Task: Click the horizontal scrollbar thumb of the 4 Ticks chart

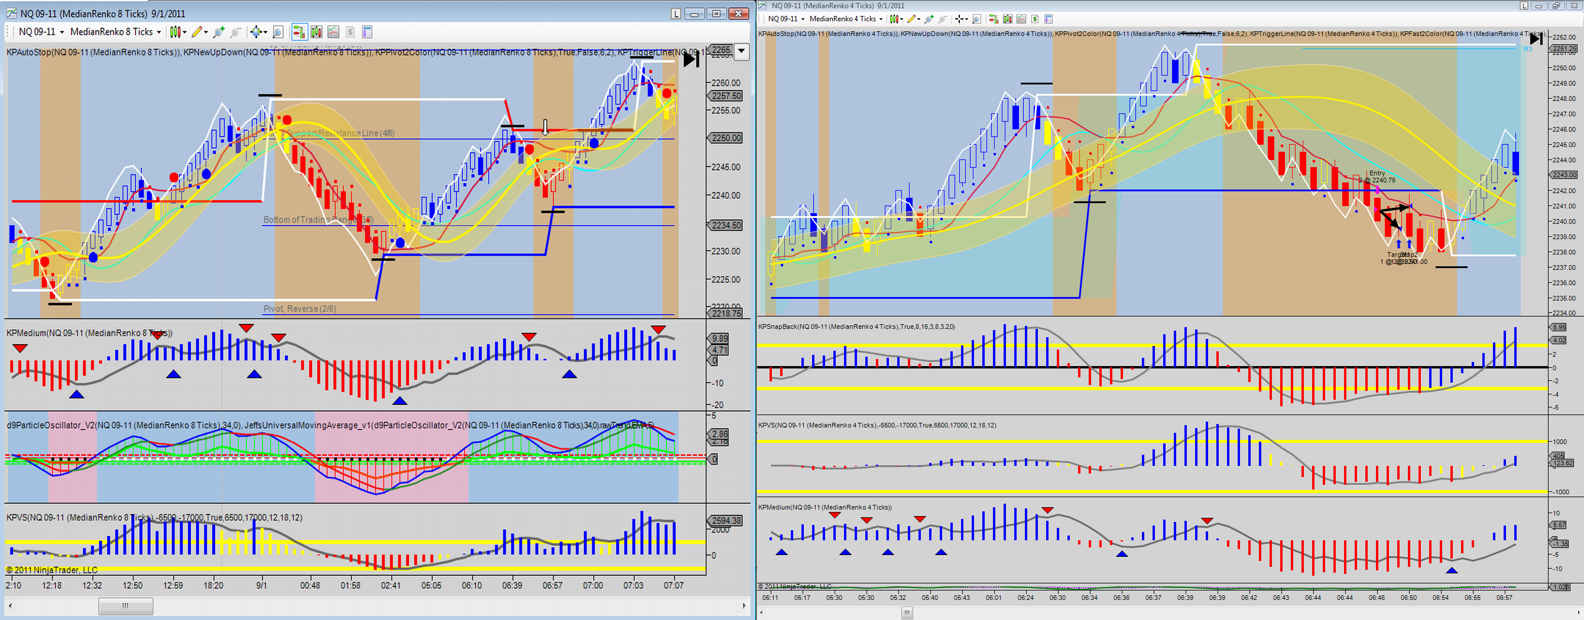Action: [x=907, y=613]
